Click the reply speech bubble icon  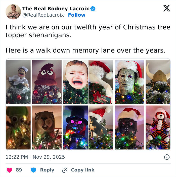(33, 170)
